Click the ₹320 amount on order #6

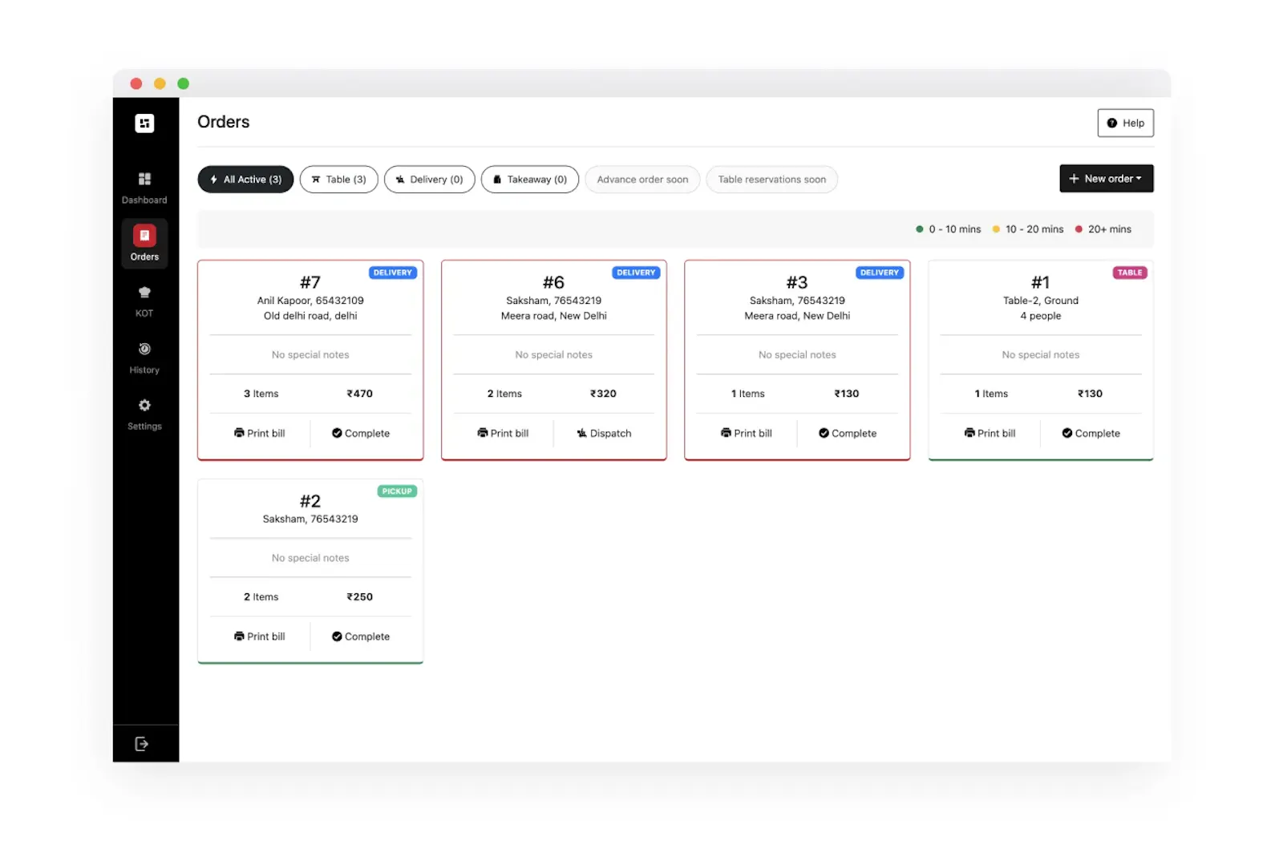pyautogui.click(x=603, y=394)
